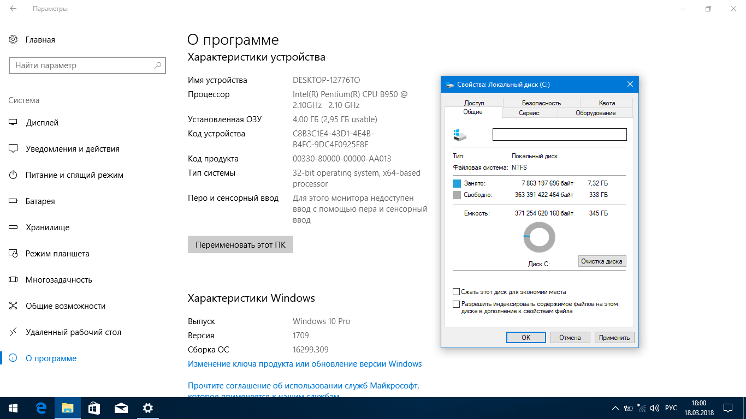The width and height of the screenshot is (746, 419).
Task: Open File Explorer from the taskbar
Action: click(x=67, y=408)
